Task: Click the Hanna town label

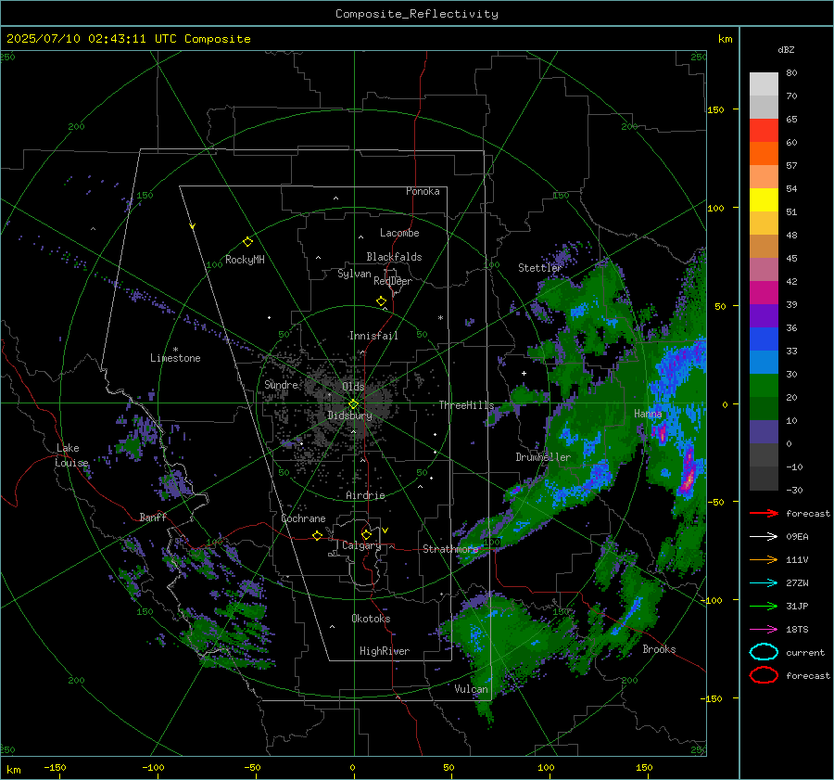Action: point(648,414)
